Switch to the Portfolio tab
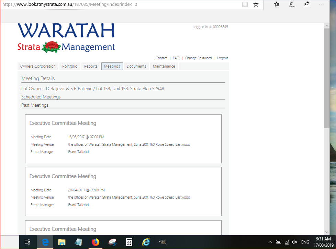 (70, 66)
